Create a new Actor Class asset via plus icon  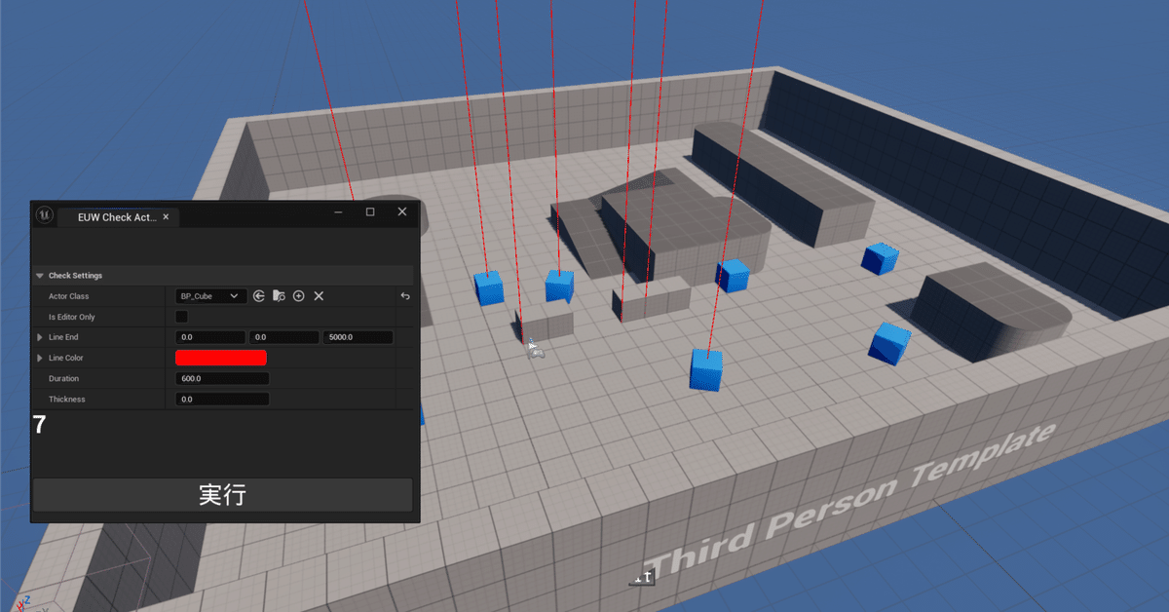point(298,295)
